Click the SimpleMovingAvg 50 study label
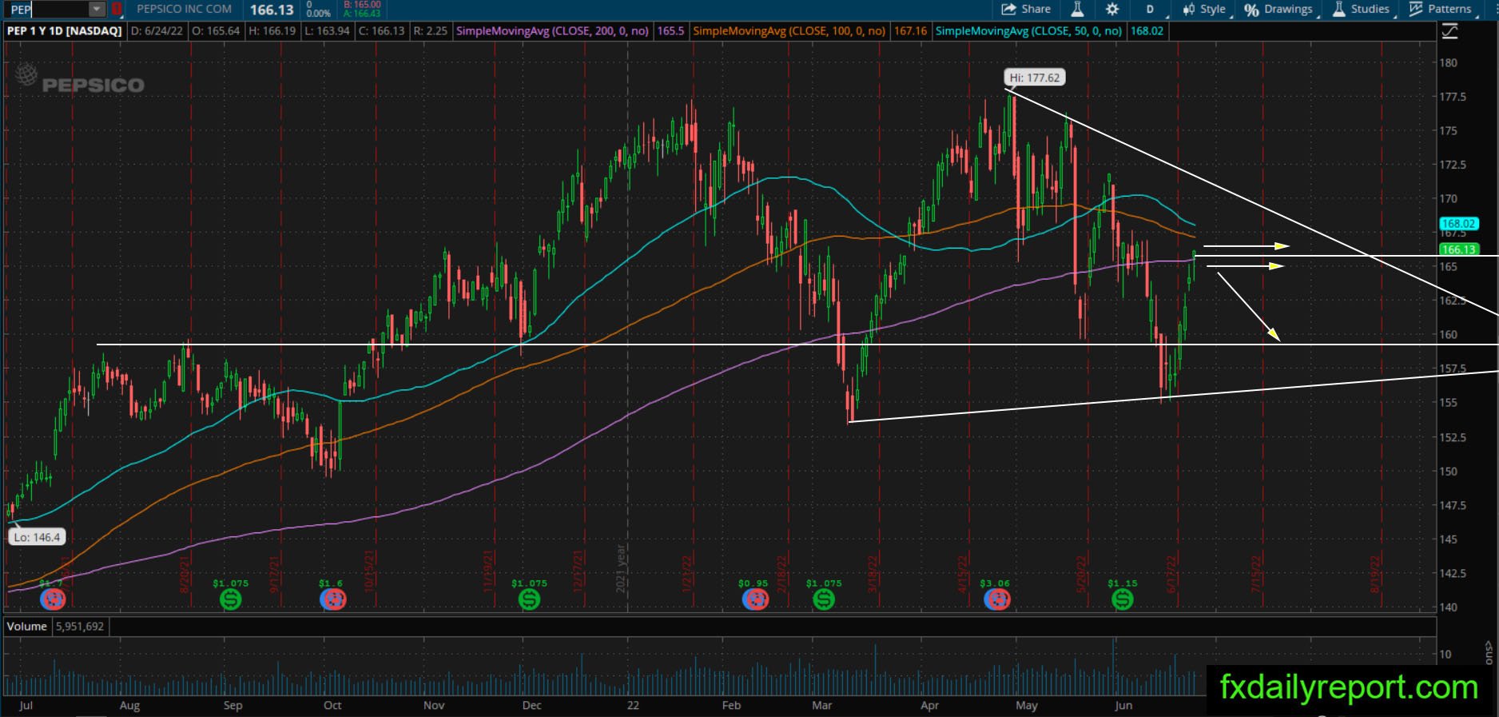The width and height of the screenshot is (1499, 717). [1029, 31]
